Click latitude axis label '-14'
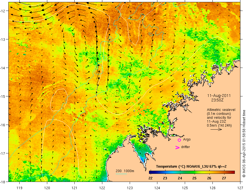Viewport: 246px width, 190px height. (3, 68)
